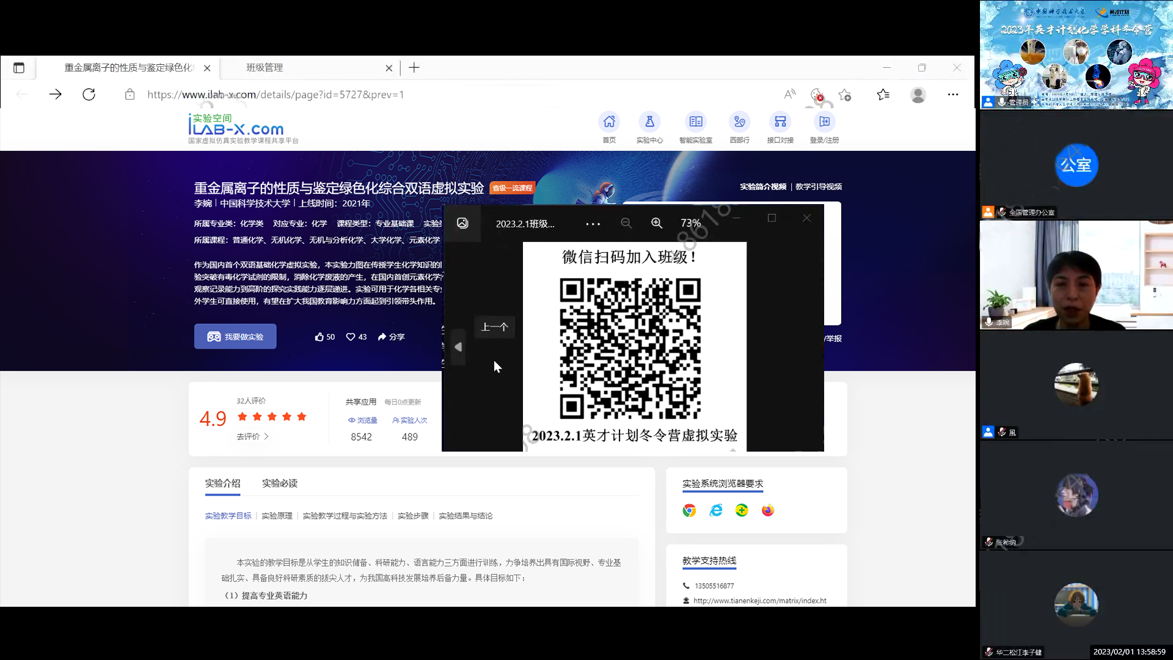Jump to 实验原理 section
The width and height of the screenshot is (1173, 660).
pos(277,516)
